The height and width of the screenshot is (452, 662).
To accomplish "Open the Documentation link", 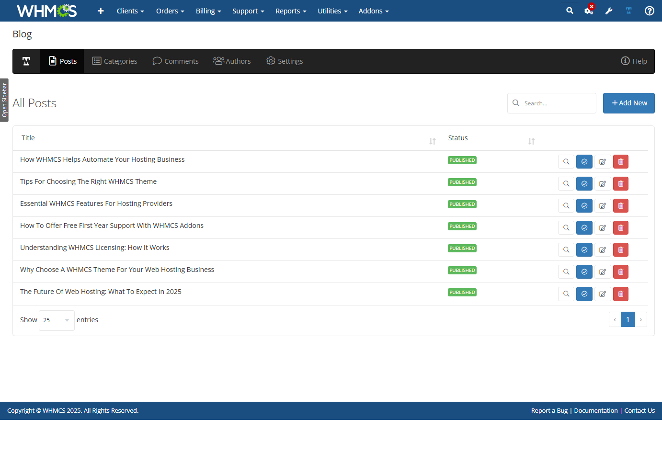I will pyautogui.click(x=596, y=411).
